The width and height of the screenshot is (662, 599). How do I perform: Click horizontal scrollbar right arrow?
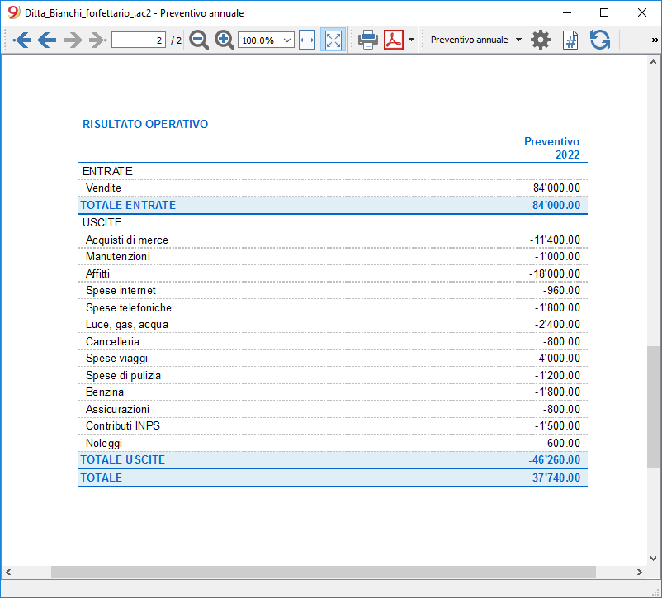pos(639,572)
